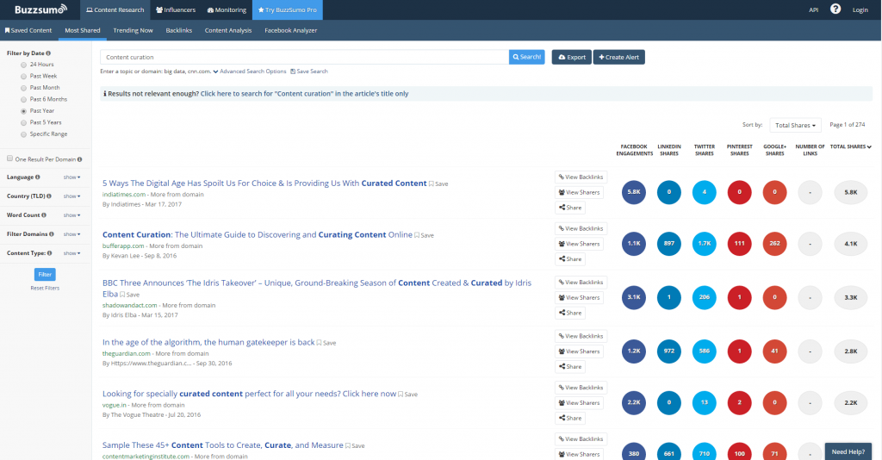Click info icon next to Content Type

(x=49, y=253)
